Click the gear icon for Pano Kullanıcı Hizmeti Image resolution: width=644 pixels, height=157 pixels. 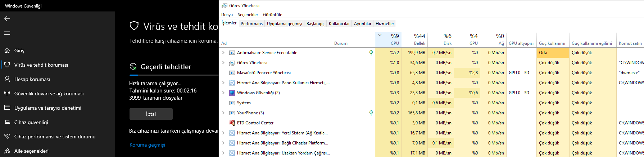click(x=232, y=83)
